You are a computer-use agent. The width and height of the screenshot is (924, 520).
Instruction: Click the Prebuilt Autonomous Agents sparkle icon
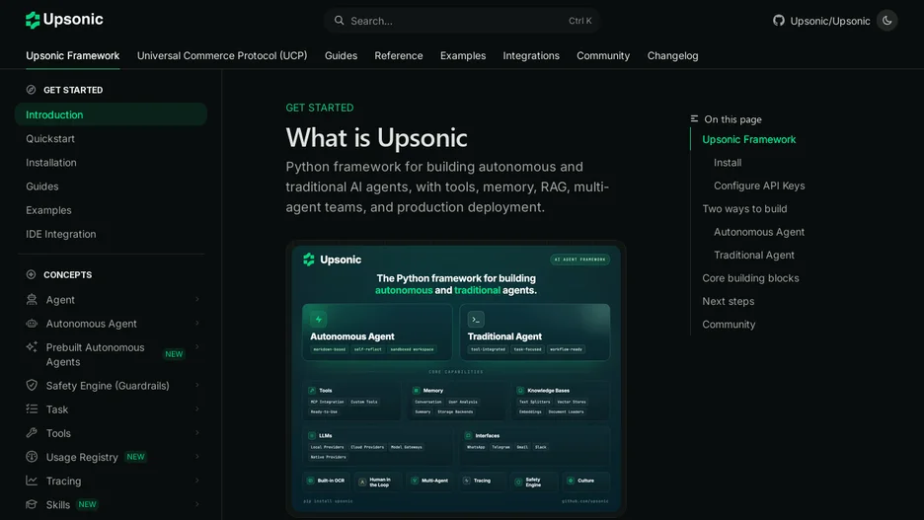click(32, 347)
